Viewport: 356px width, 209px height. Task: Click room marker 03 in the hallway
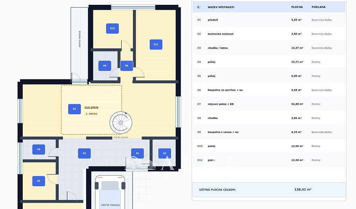[x=84, y=153]
